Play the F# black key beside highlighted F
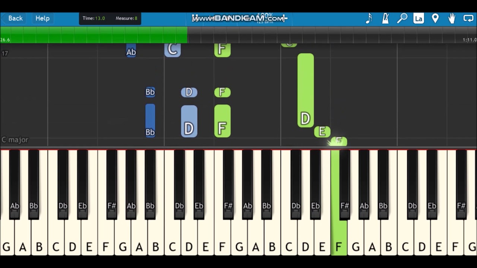 pyautogui.click(x=345, y=184)
